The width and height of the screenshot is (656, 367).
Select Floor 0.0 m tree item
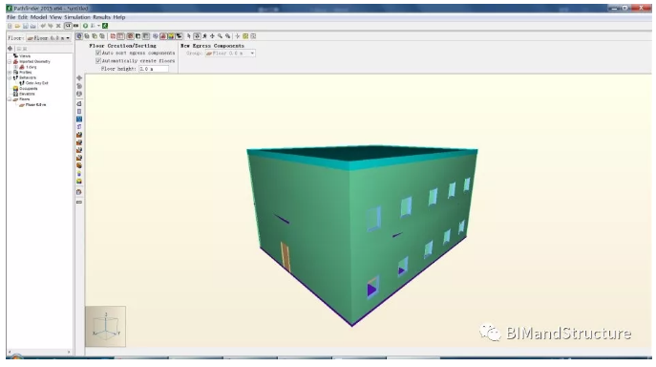[35, 105]
